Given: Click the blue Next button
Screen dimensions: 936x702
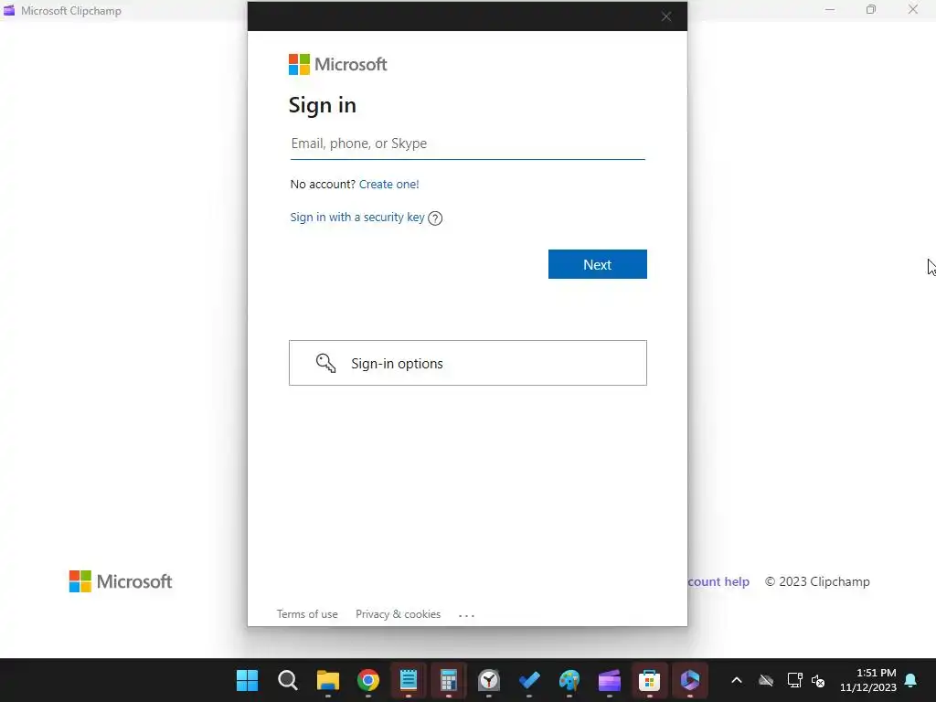Looking at the screenshot, I should (598, 264).
